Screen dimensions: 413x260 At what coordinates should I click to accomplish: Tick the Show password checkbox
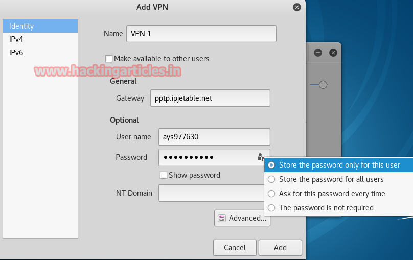click(164, 175)
